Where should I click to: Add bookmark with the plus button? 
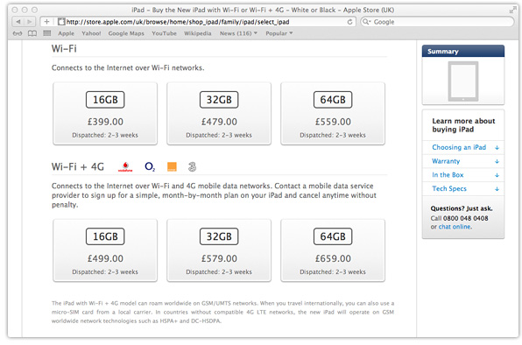[46, 22]
